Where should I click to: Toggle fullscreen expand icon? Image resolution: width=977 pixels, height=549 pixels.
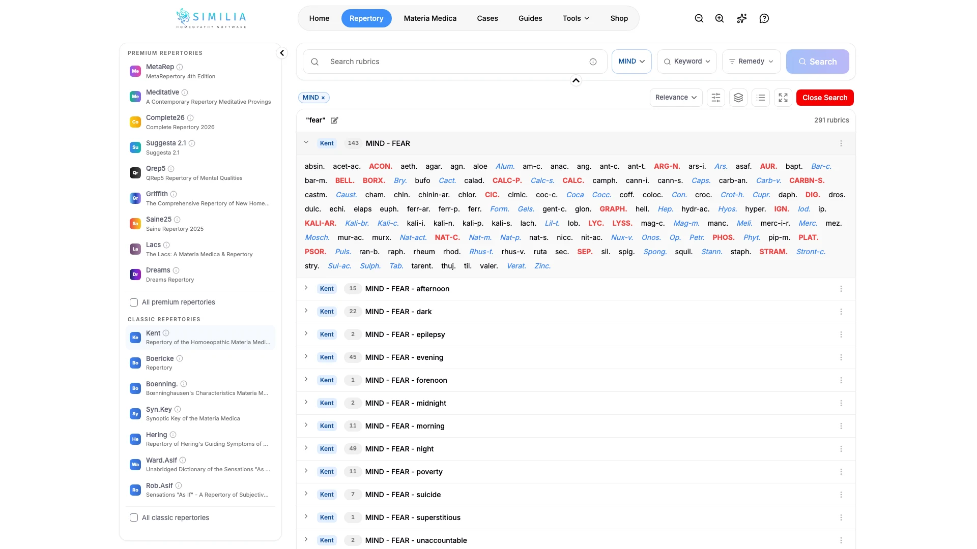pyautogui.click(x=783, y=98)
